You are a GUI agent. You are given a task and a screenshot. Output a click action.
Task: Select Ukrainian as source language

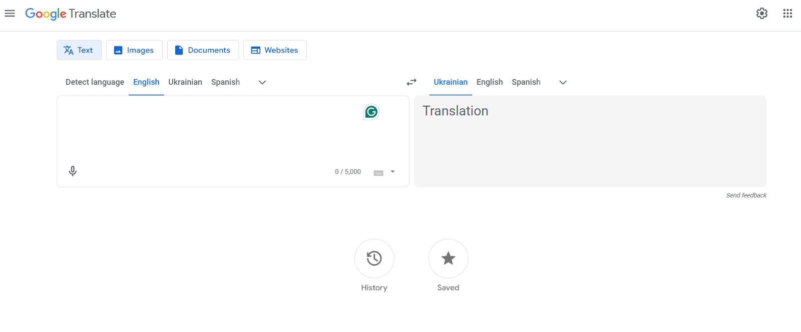pyautogui.click(x=185, y=82)
